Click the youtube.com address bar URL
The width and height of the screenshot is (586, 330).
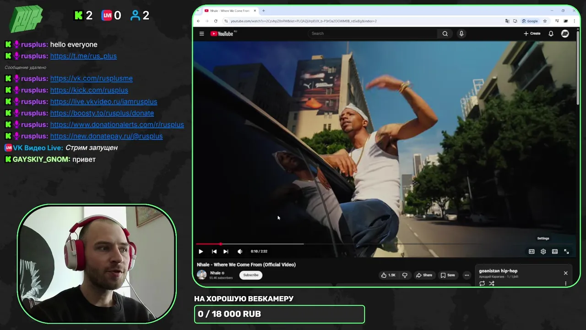point(304,21)
